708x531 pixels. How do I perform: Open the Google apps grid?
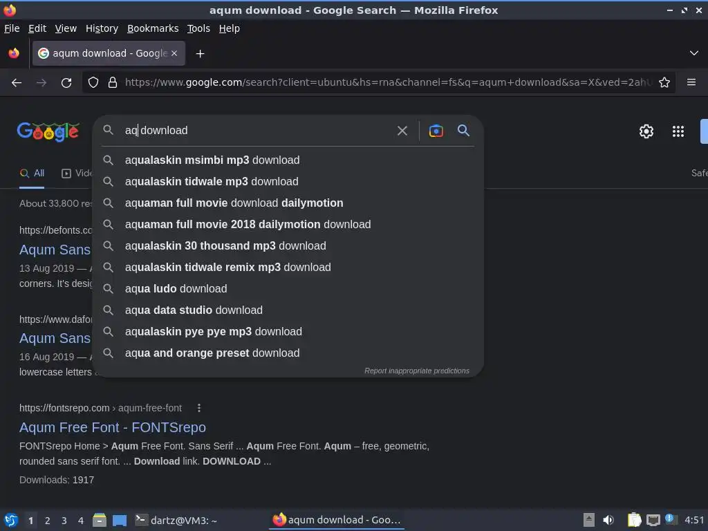point(678,131)
